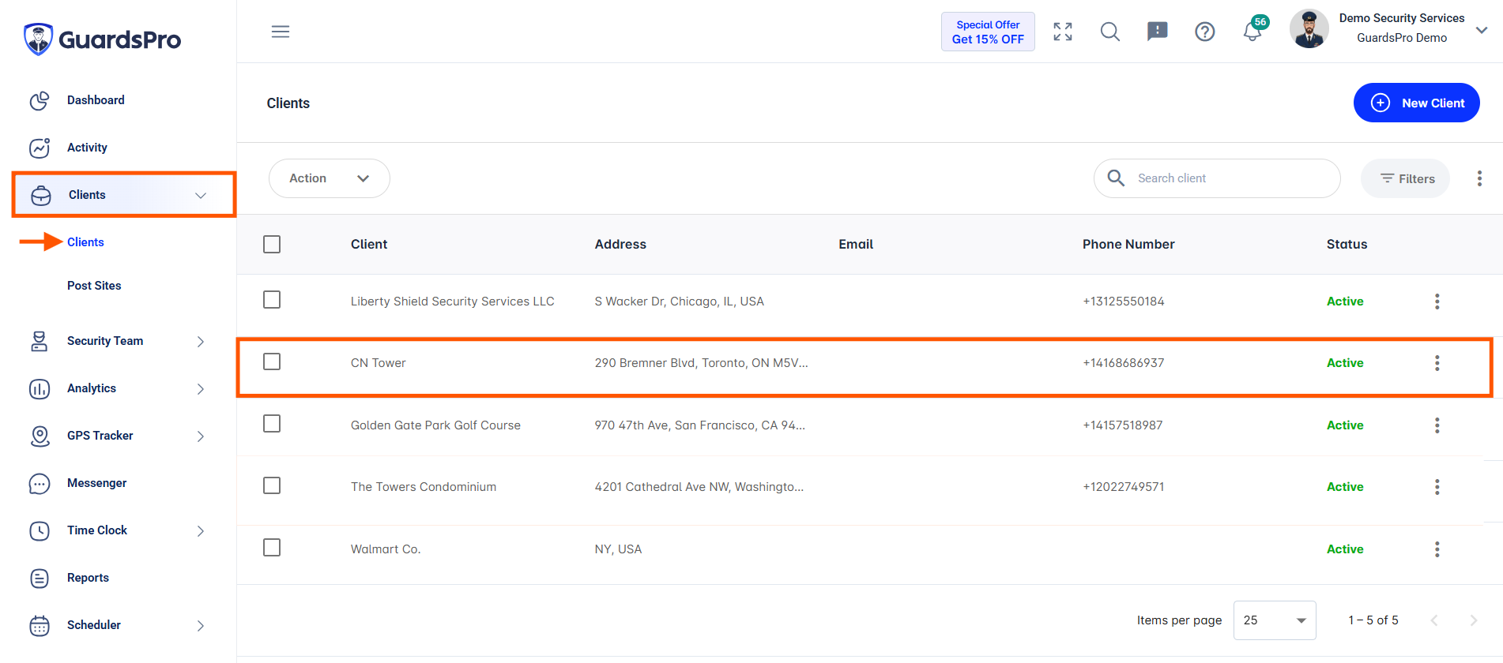
Task: Click the Search client field
Action: coord(1217,178)
